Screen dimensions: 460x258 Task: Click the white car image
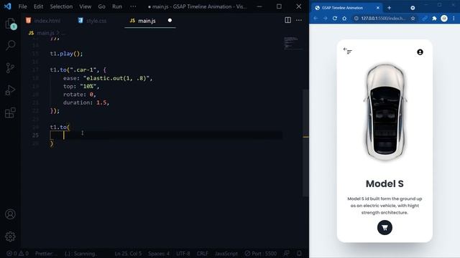(385, 113)
